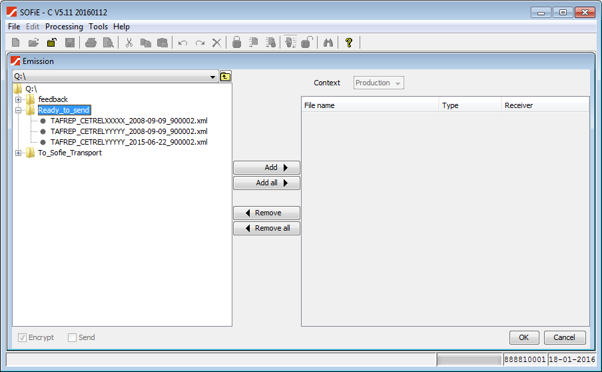
Task: Open the Context Production dropdown
Action: click(378, 83)
